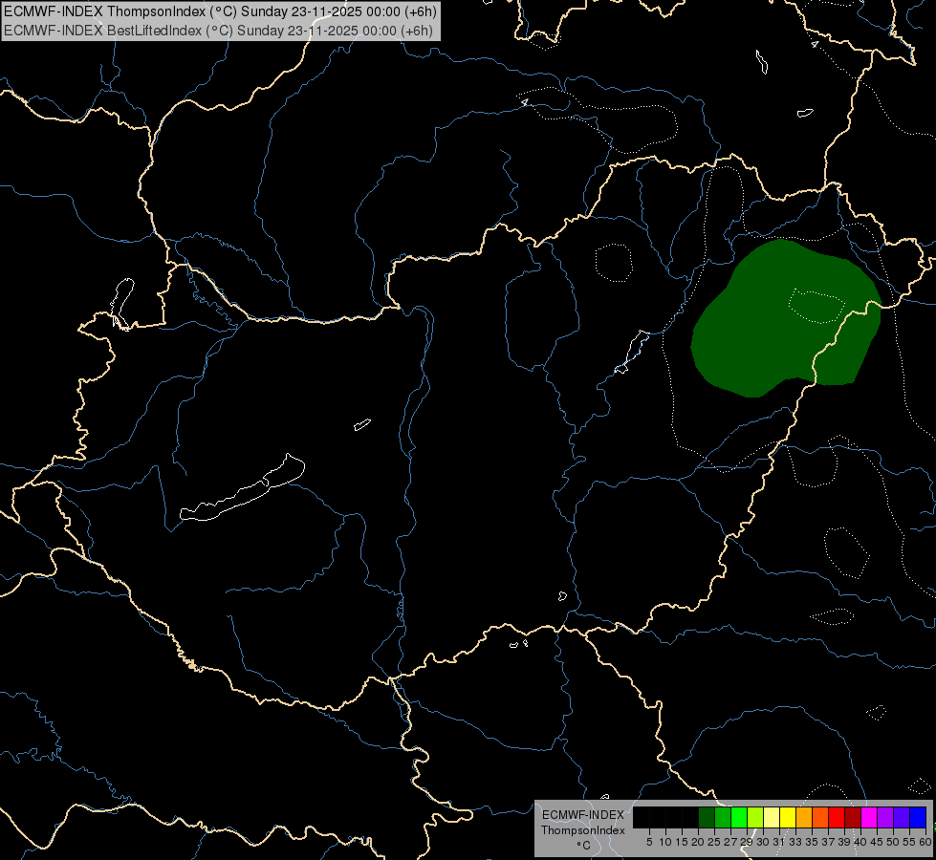Select the pale yellow 30–31 legend swatch

point(772,817)
